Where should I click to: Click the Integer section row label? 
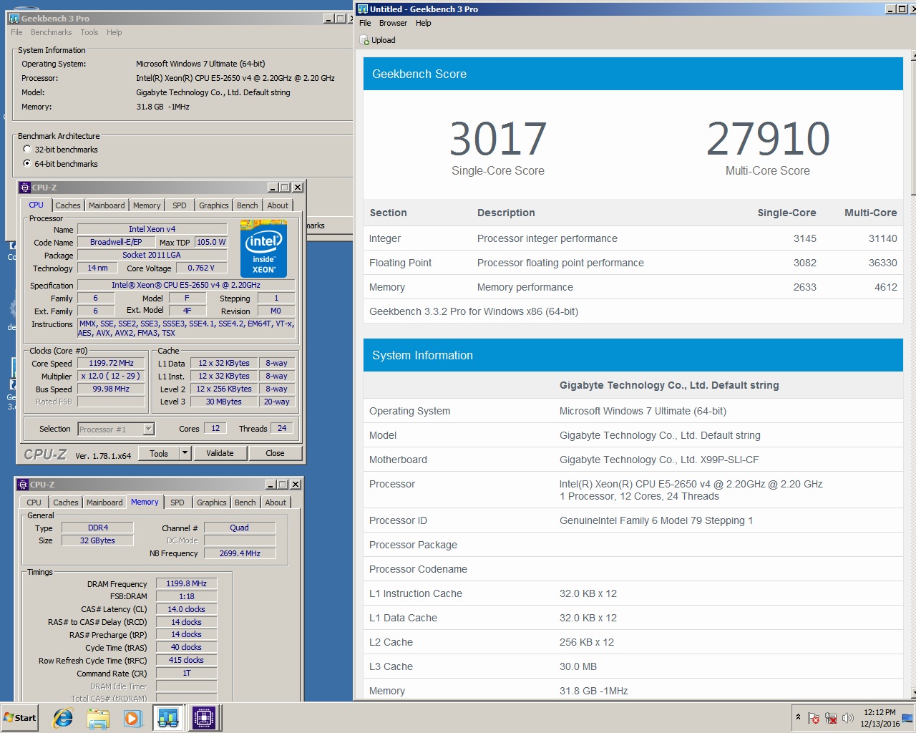385,238
